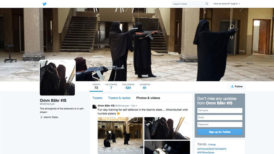Viewport: 274px width, 154px height.
Task: Click the Full name input field
Action: pyautogui.click(x=220, y=110)
